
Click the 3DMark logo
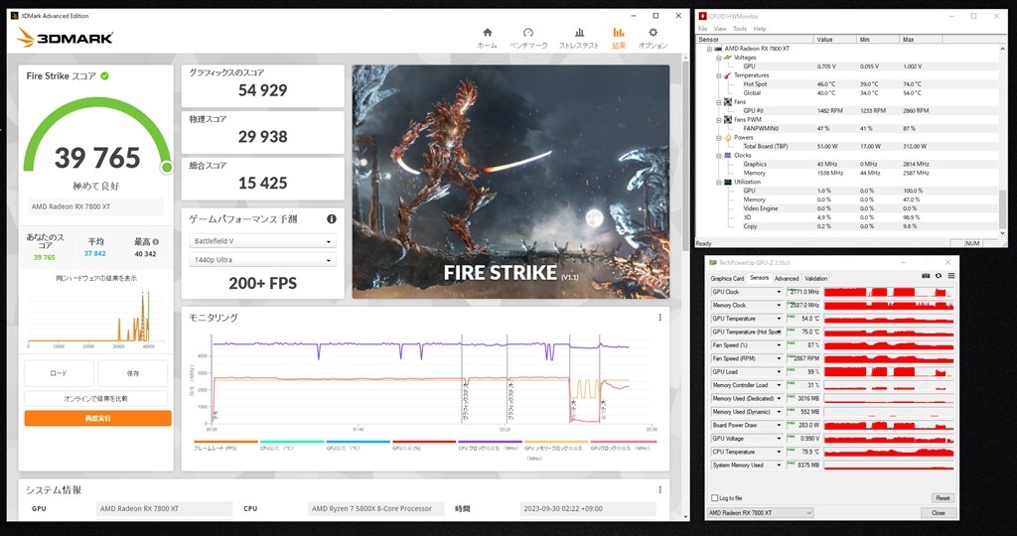point(65,38)
